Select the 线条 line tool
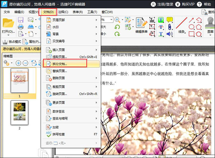The height and width of the screenshot is (158, 215). pos(182,25)
